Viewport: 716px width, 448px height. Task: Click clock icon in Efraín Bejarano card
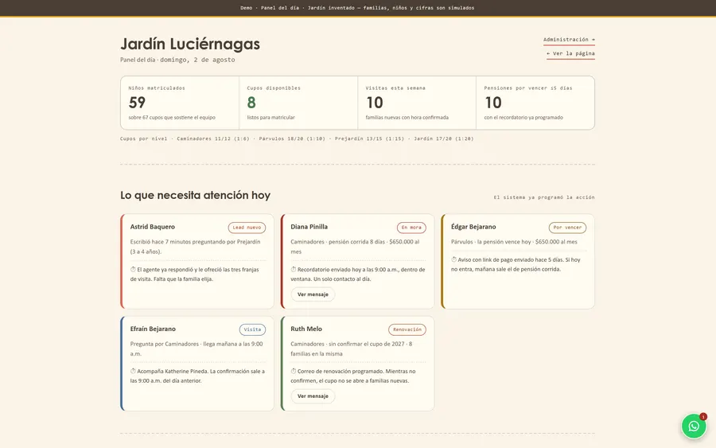(133, 372)
